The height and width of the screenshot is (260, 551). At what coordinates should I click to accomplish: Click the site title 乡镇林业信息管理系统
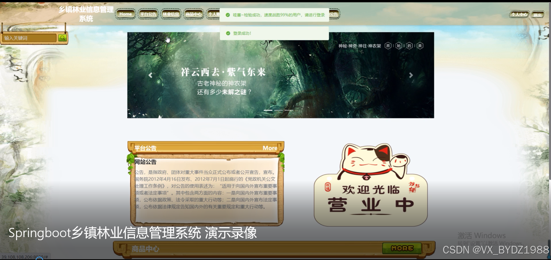coord(86,14)
